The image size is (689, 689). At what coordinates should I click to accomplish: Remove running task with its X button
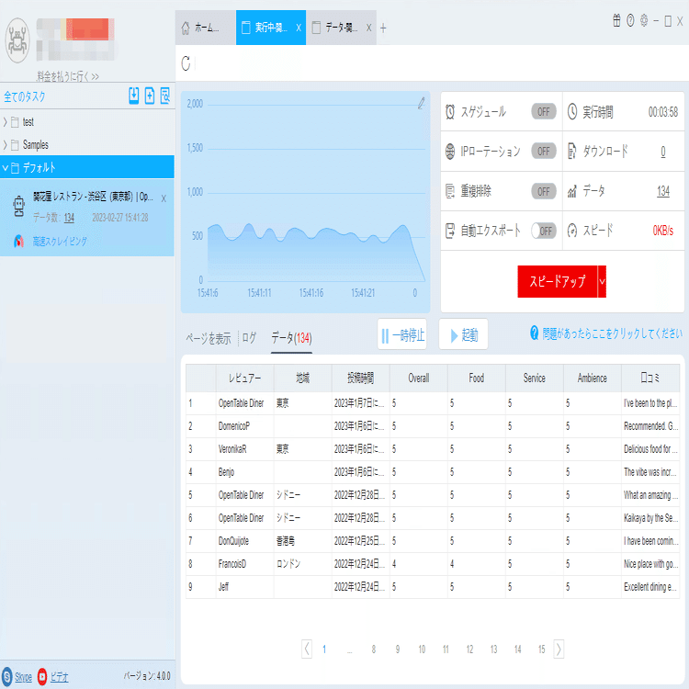click(x=164, y=198)
